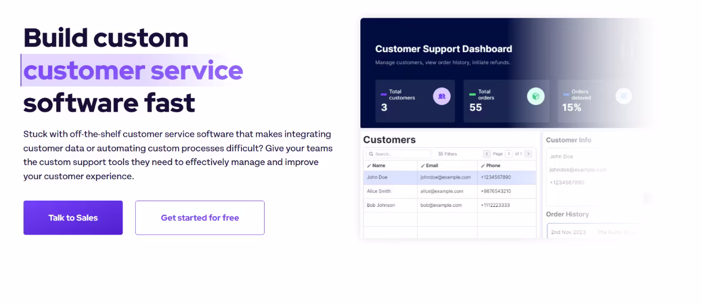702x304 pixels.
Task: Click the Total orders box icon
Action: [535, 96]
